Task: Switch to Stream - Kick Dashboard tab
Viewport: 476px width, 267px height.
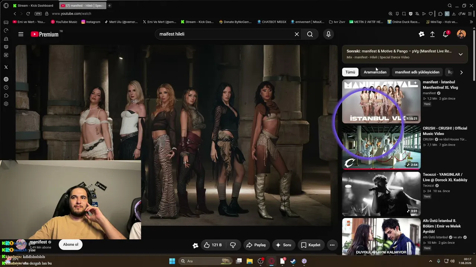Action: pos(34,6)
